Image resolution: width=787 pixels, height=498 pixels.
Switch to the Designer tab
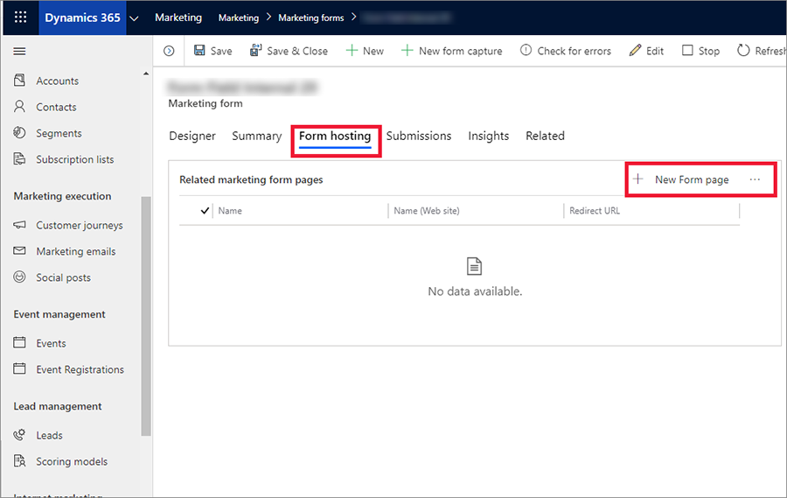[192, 136]
